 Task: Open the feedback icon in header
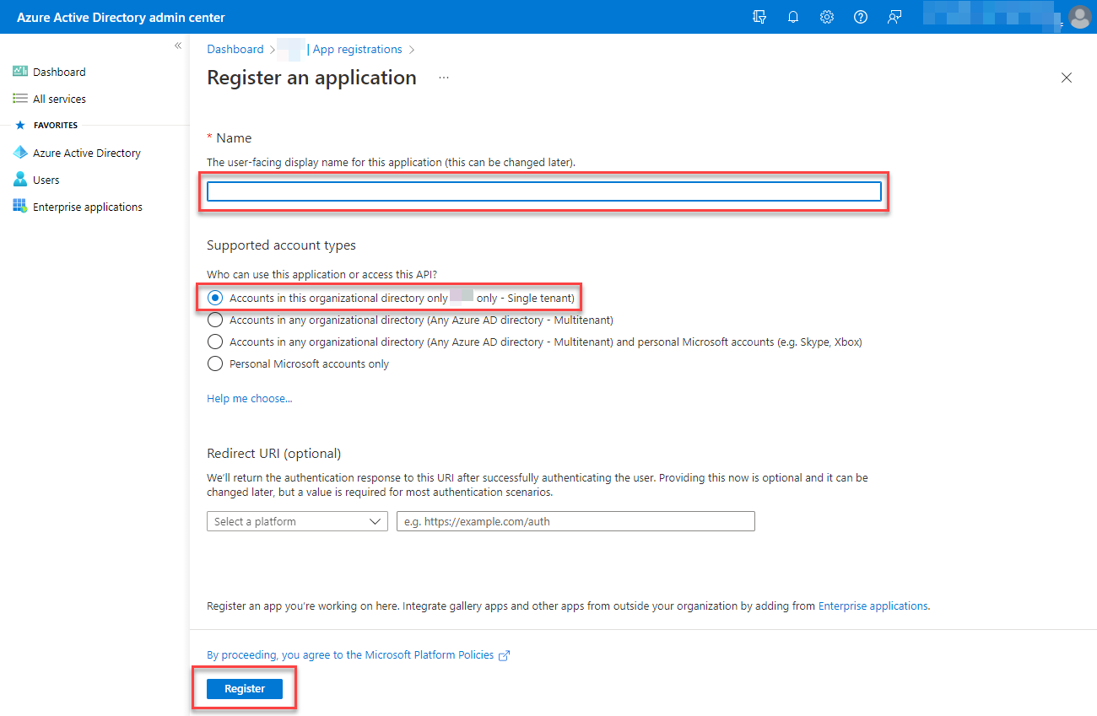pos(894,17)
